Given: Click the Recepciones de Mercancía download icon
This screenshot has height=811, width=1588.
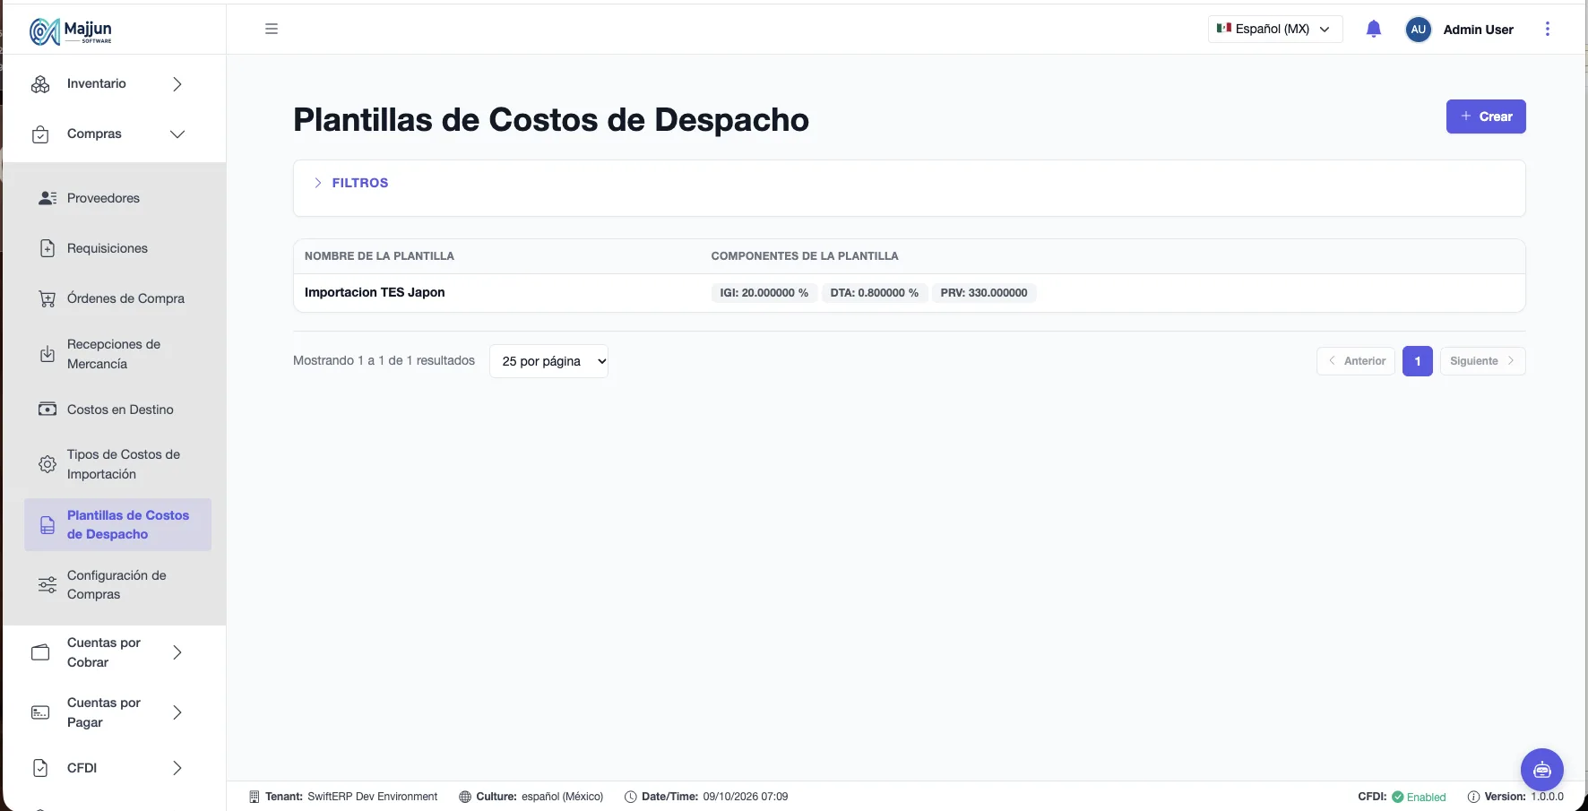Looking at the screenshot, I should pyautogui.click(x=47, y=354).
